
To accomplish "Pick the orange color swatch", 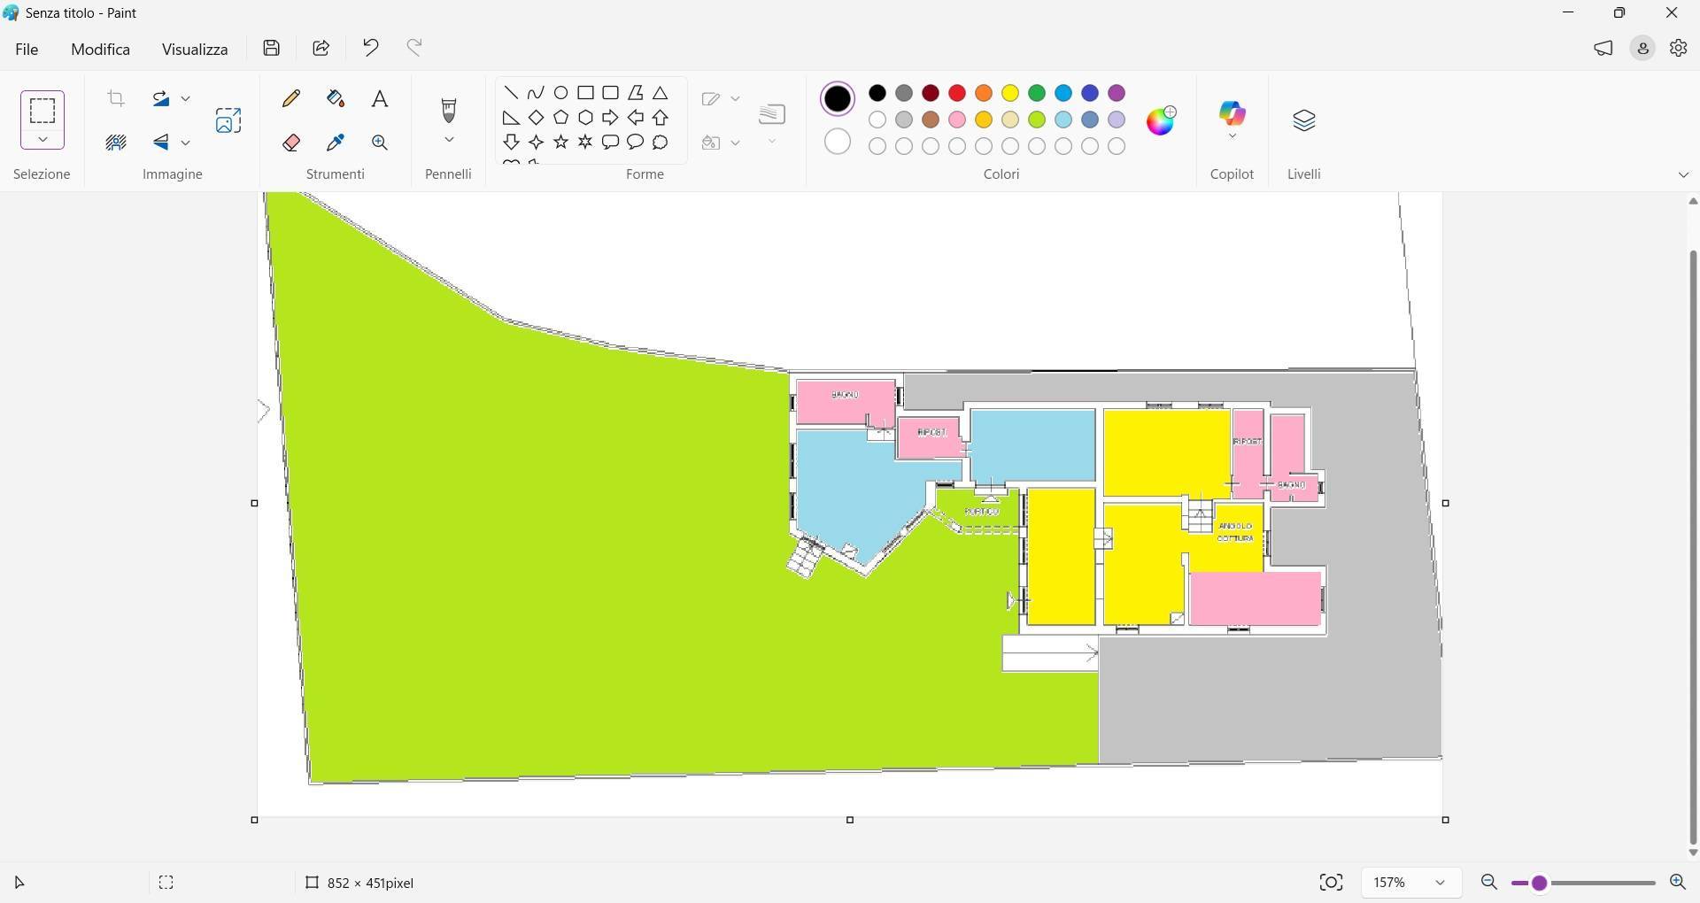I will click(x=984, y=93).
